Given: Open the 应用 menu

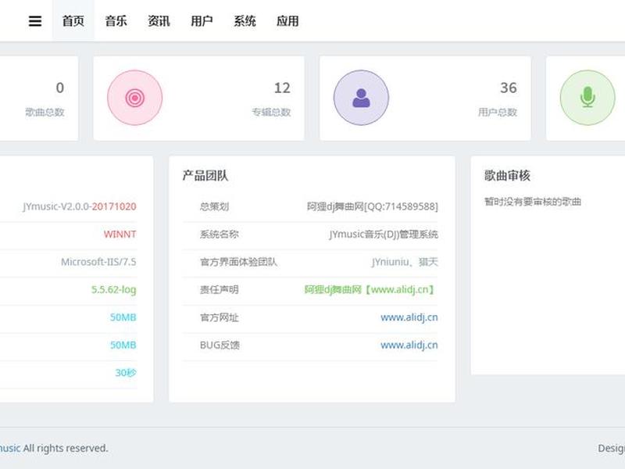Looking at the screenshot, I should (287, 21).
